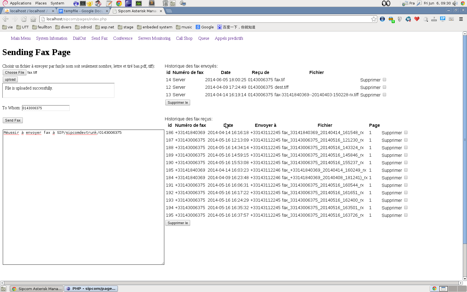Open the Google bookmark shortcut

coord(205,27)
